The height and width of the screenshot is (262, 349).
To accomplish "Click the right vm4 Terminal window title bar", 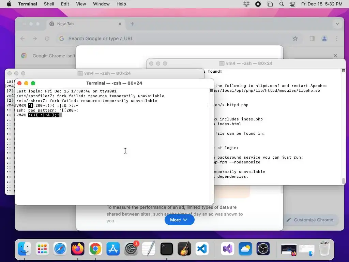I will point(246,63).
